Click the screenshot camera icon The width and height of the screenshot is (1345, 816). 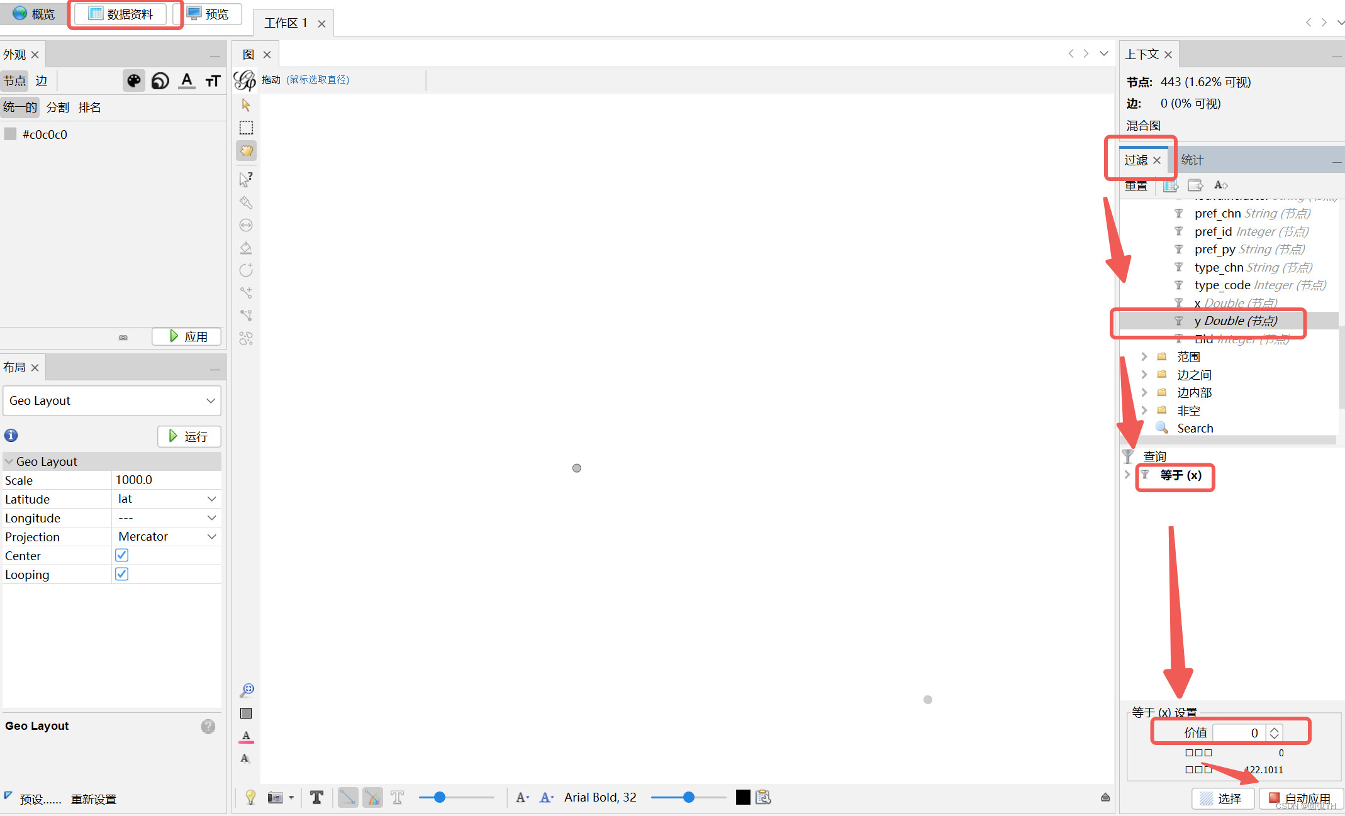[275, 797]
